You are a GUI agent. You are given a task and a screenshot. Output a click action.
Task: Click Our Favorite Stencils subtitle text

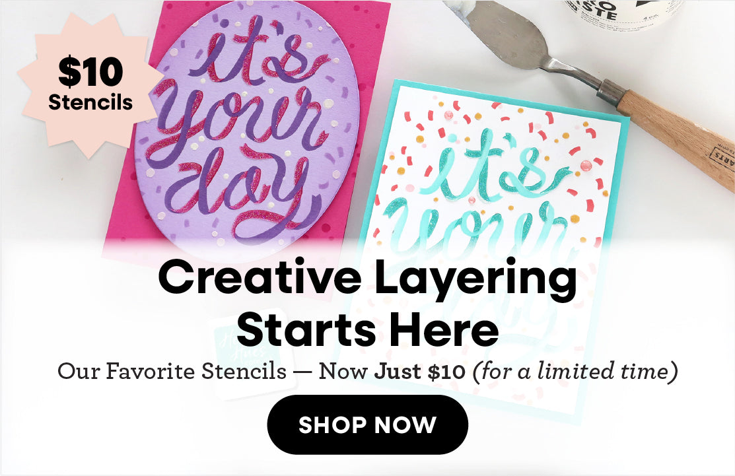[172, 372]
